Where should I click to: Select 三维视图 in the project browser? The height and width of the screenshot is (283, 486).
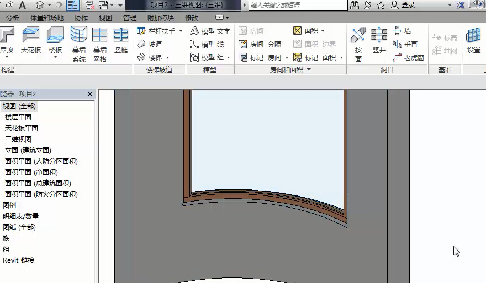[18, 139]
